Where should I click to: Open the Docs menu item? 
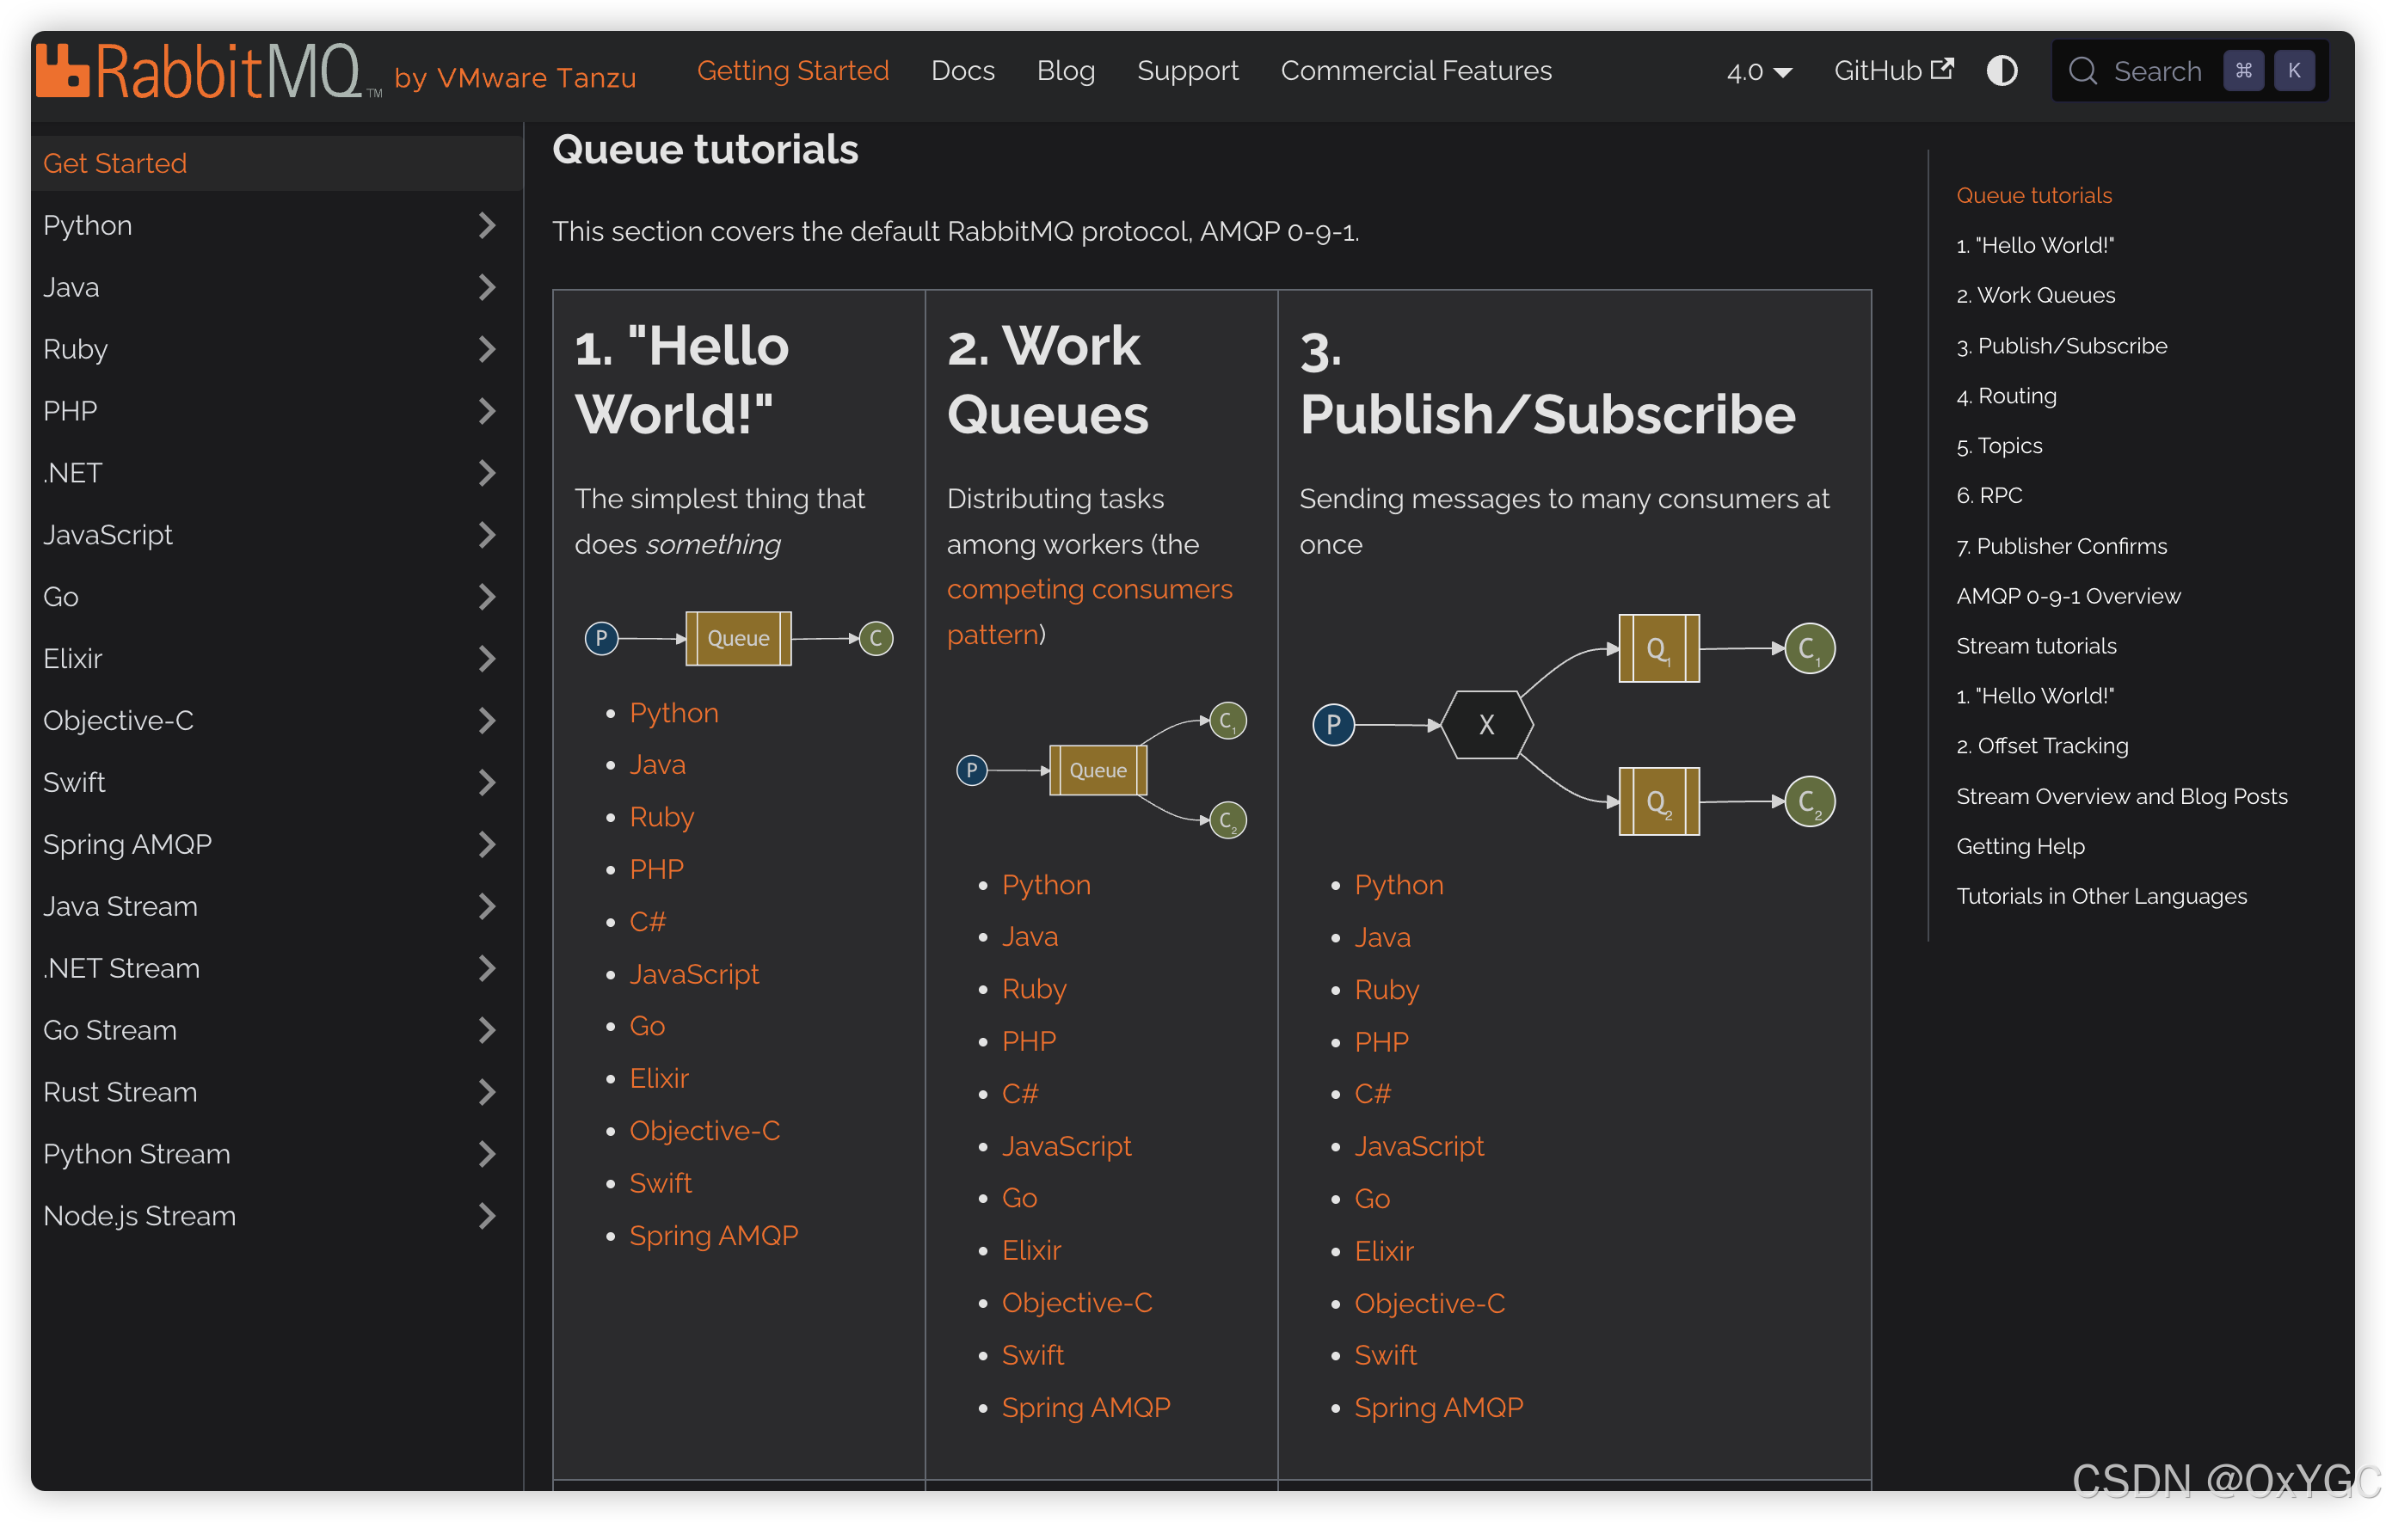[x=962, y=71]
